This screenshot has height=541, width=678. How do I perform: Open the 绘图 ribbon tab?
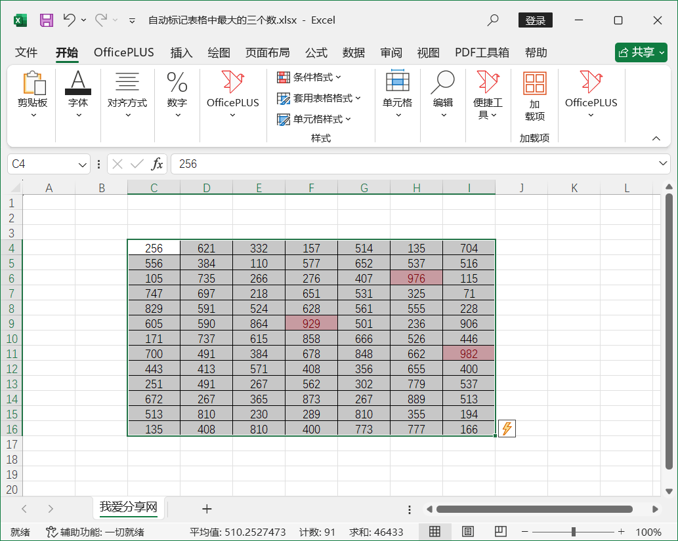219,52
